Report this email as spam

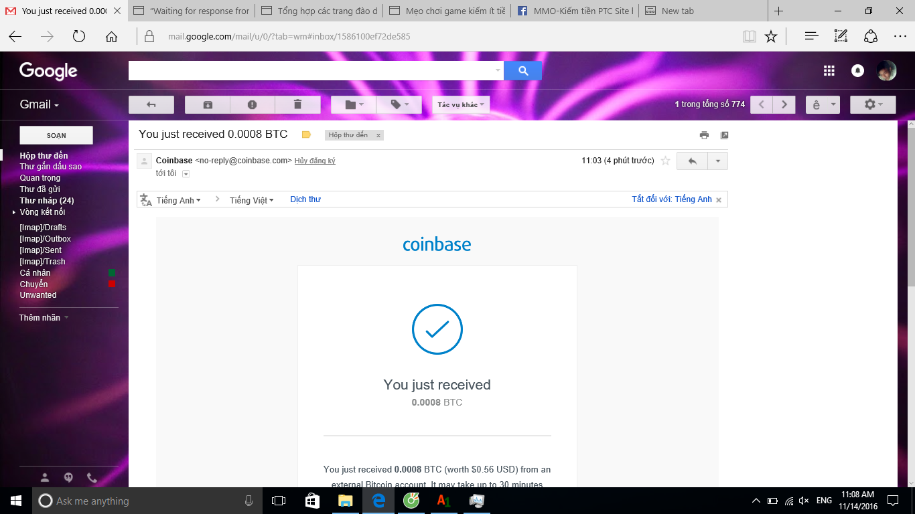coord(253,104)
